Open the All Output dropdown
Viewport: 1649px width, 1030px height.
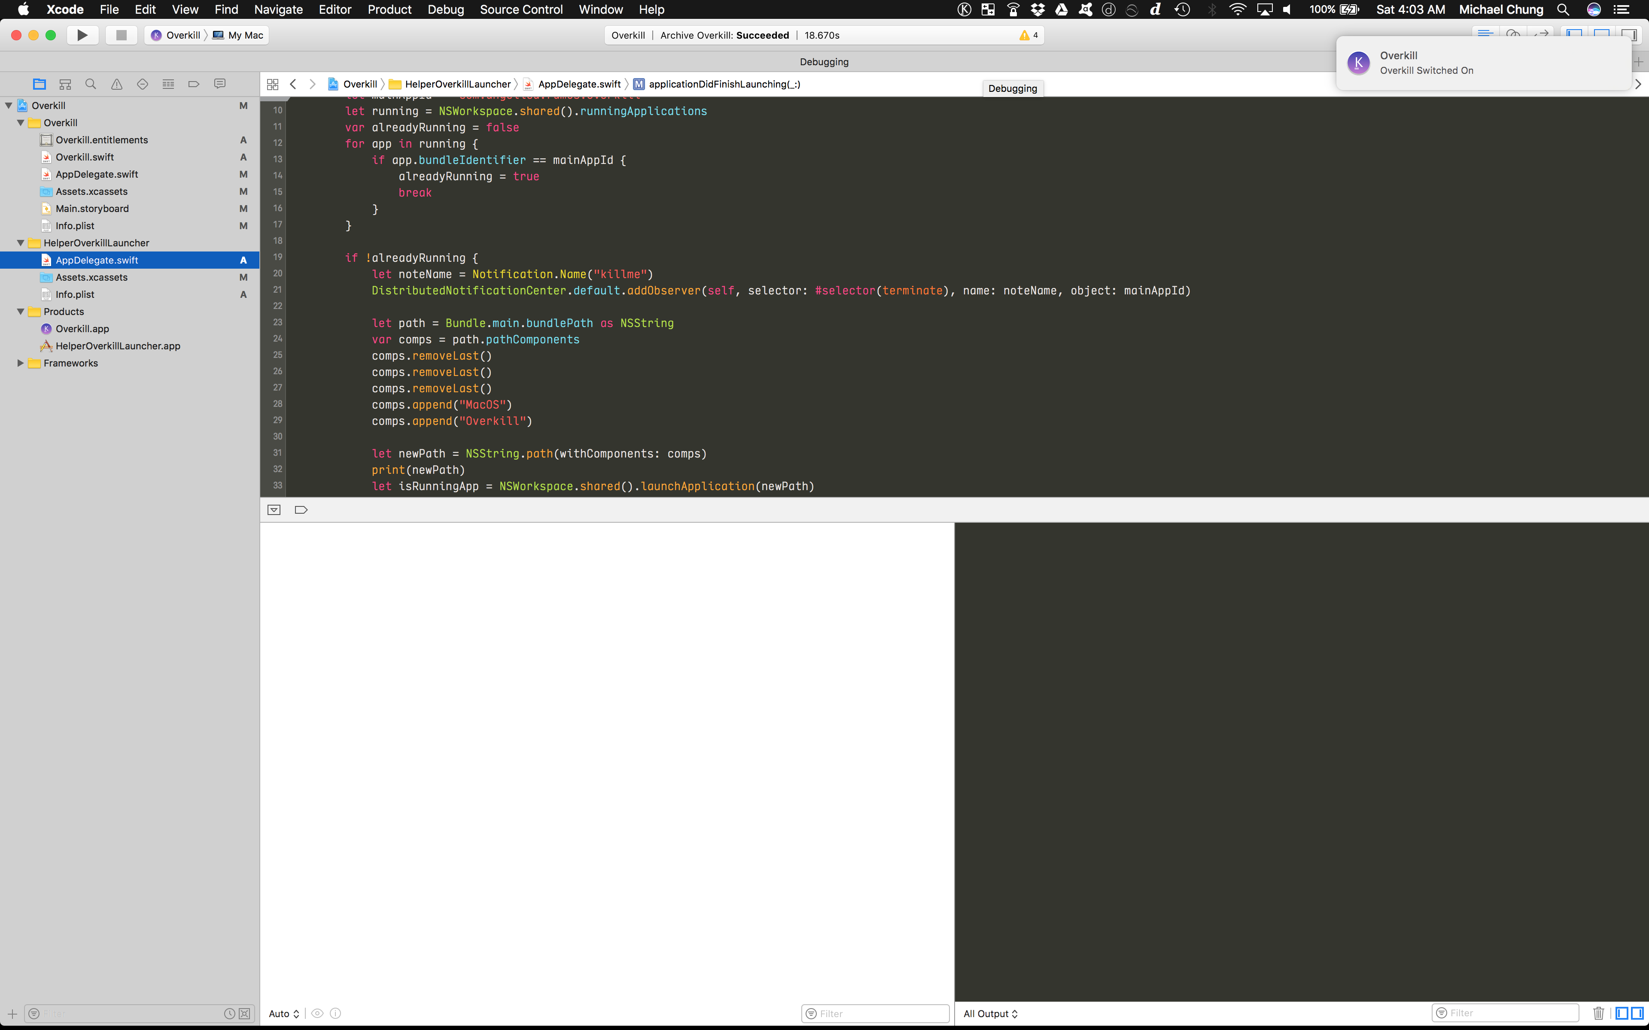[989, 1013]
